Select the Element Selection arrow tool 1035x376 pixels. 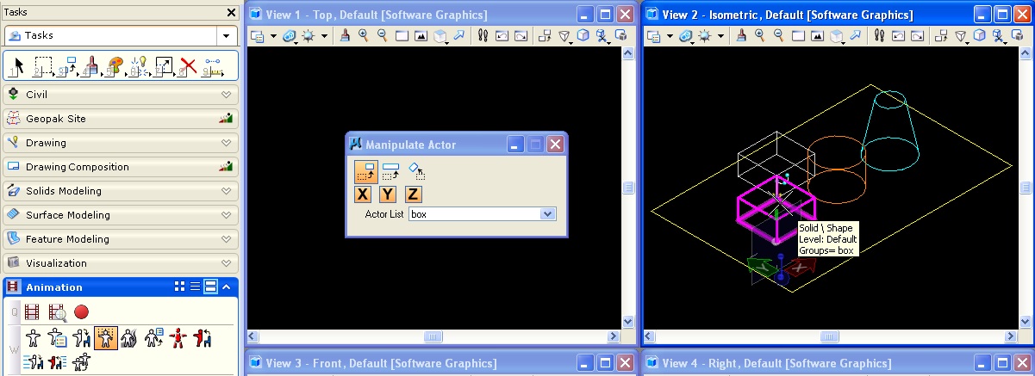click(x=16, y=67)
